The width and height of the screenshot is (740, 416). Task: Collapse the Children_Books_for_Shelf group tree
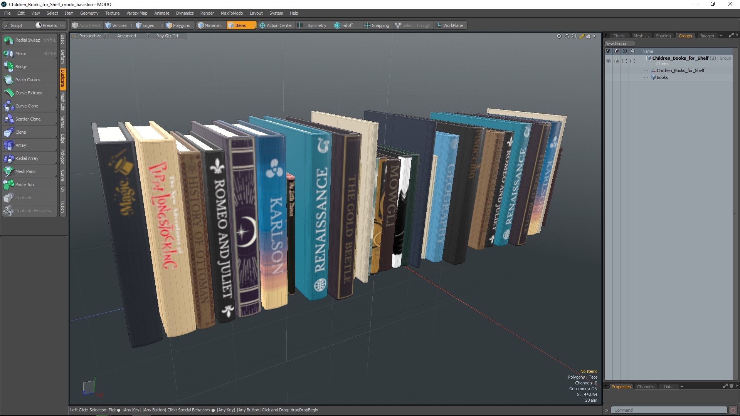tap(644, 61)
